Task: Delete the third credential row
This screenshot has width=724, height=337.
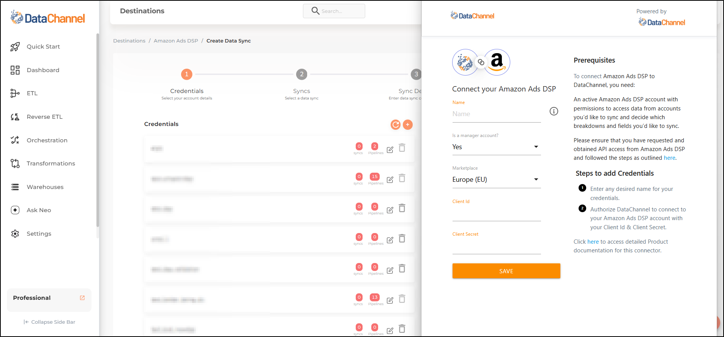Action: point(402,208)
